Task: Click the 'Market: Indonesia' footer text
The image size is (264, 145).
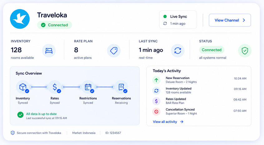Action: coord(84,133)
